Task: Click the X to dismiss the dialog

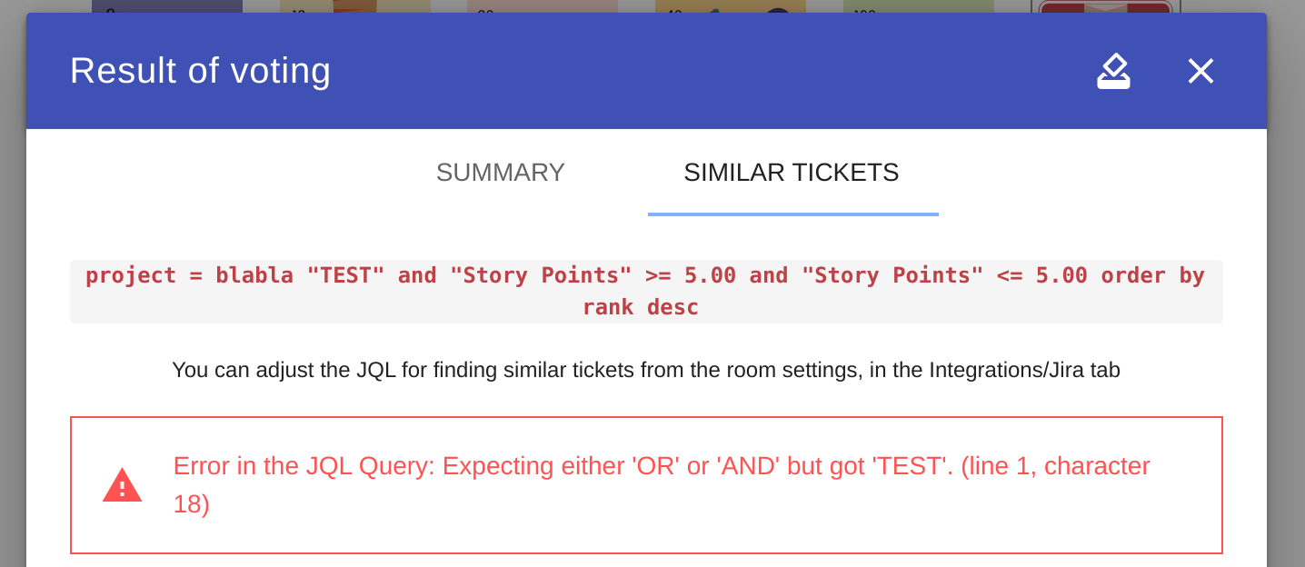Action: [x=1200, y=71]
